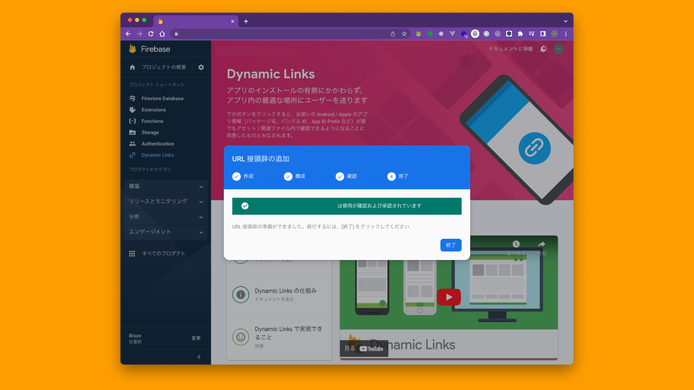
Task: Click the 作成 step checkmark
Action: click(236, 176)
